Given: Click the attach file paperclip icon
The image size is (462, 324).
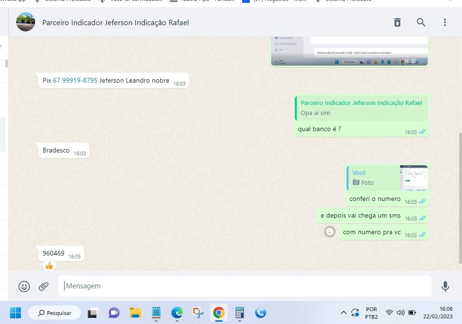Looking at the screenshot, I should 44,286.
